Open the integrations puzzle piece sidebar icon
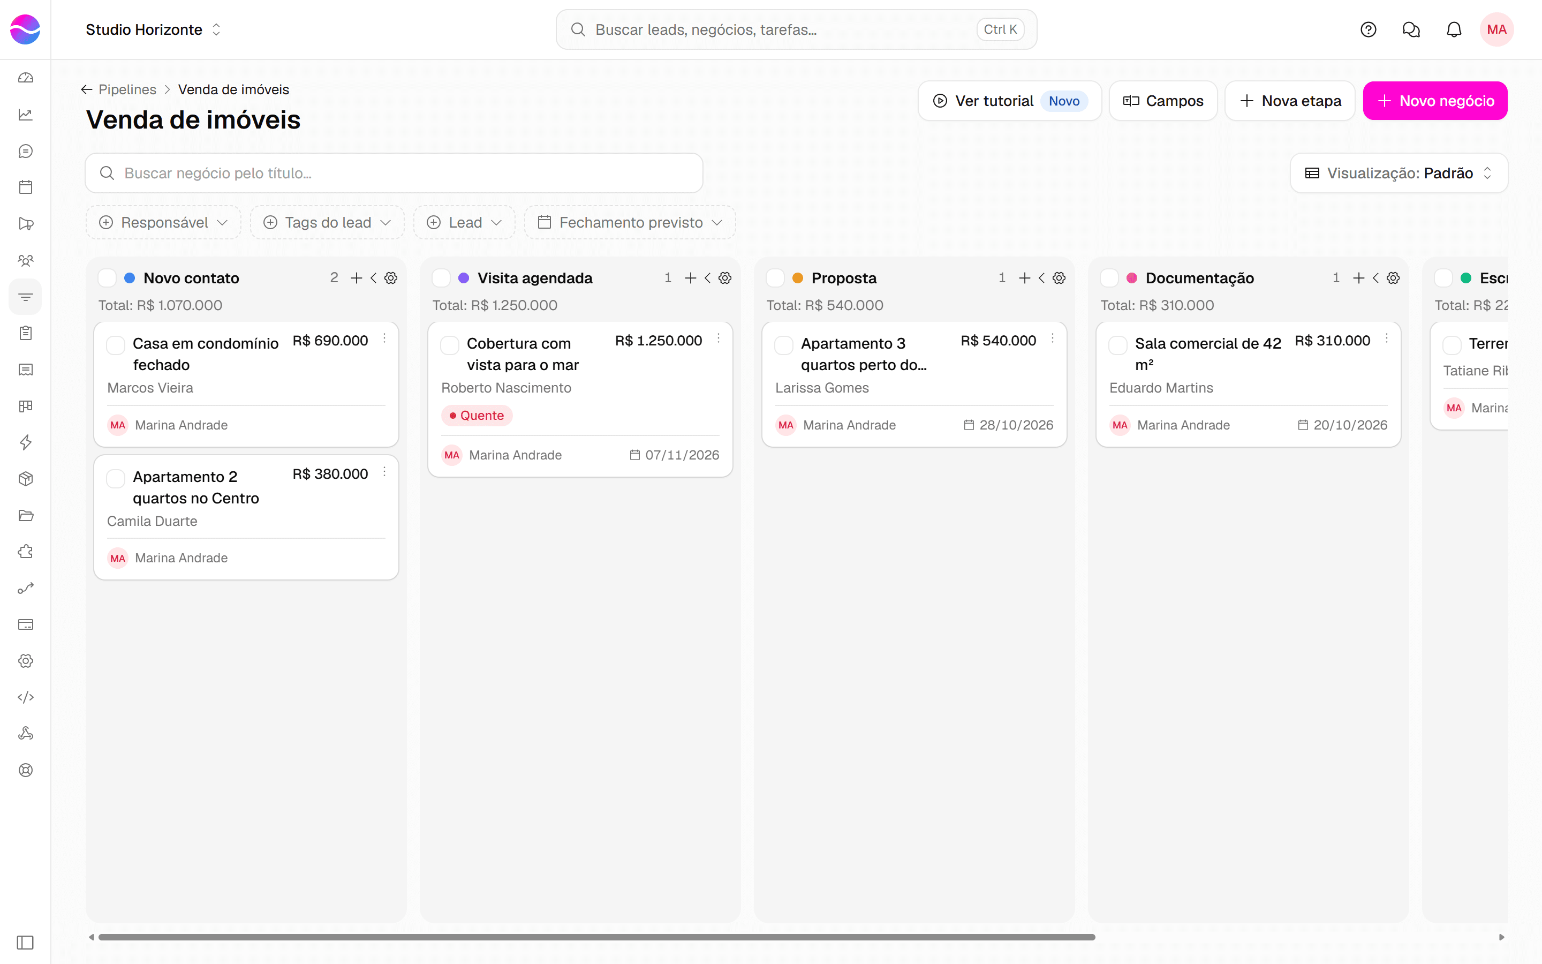 [26, 552]
